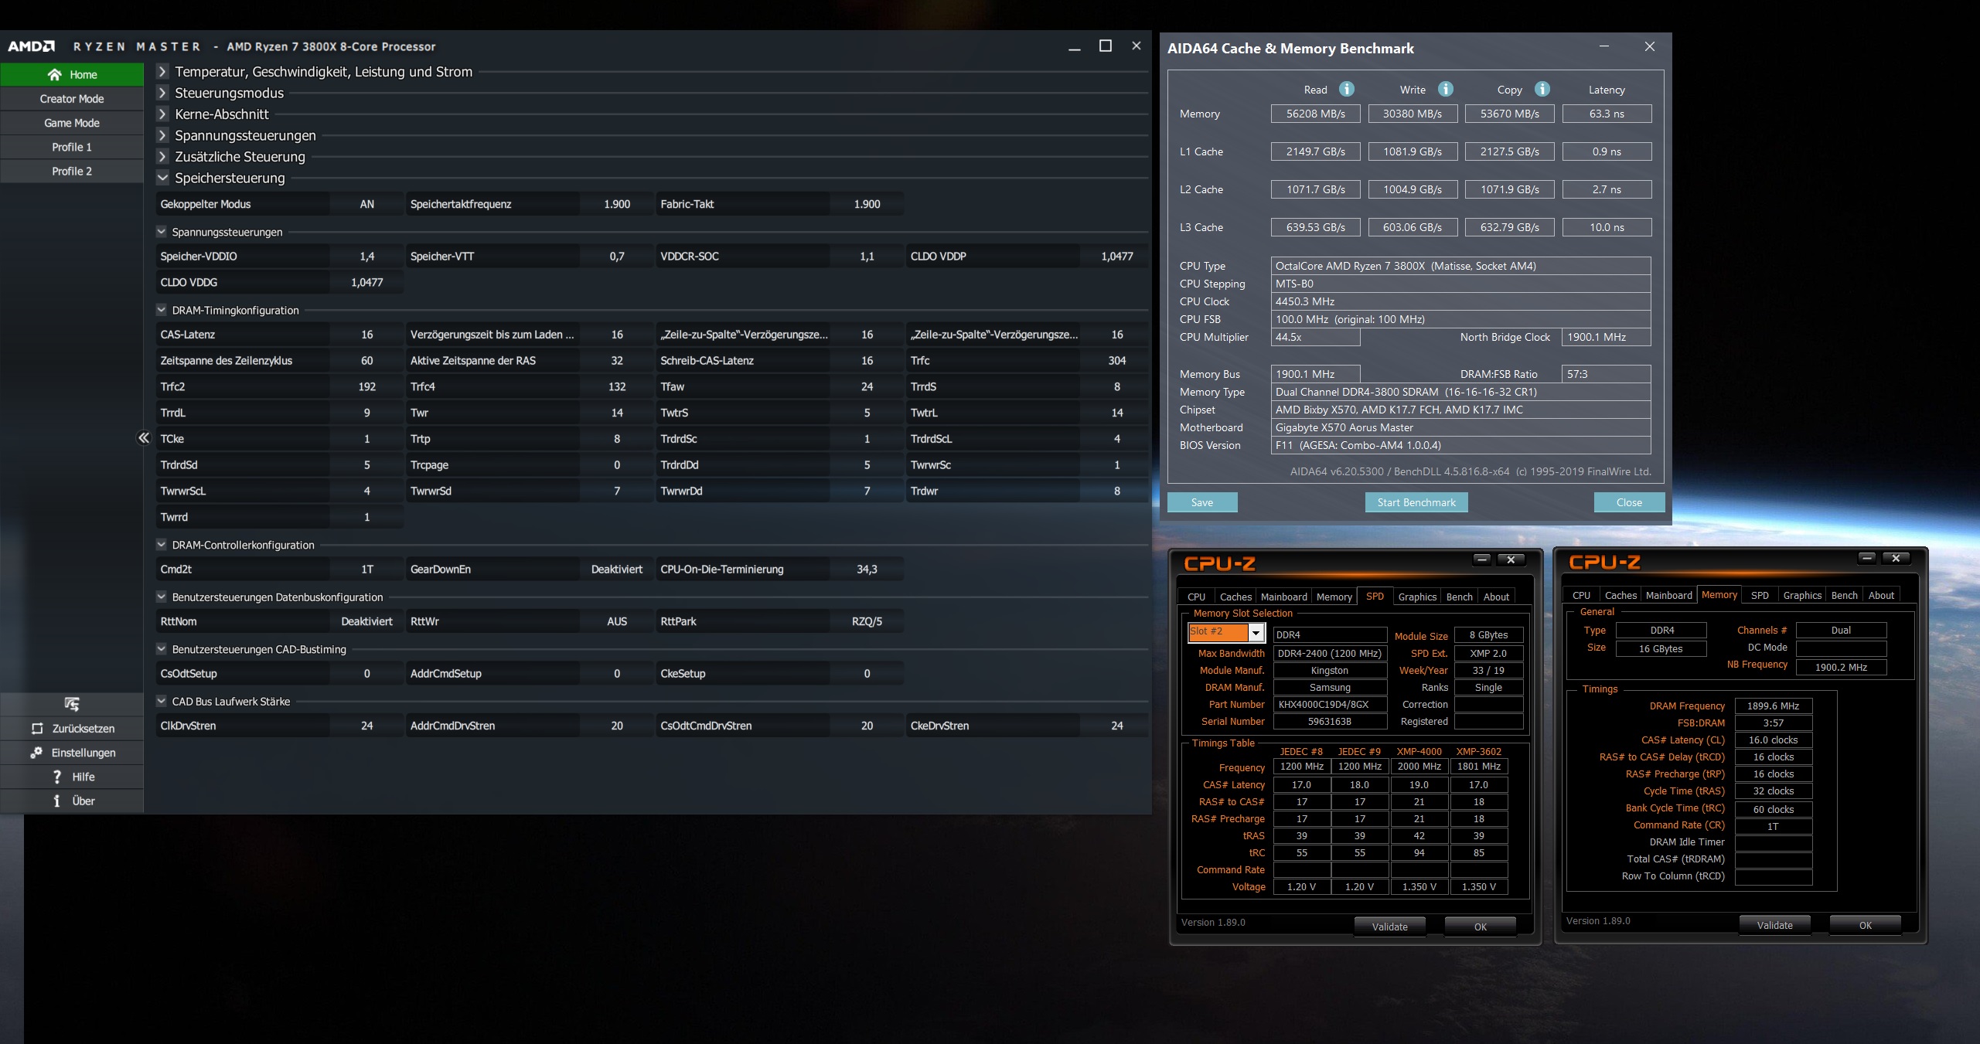This screenshot has height=1044, width=1980.
Task: Select Game Mode profile
Action: pyautogui.click(x=71, y=123)
